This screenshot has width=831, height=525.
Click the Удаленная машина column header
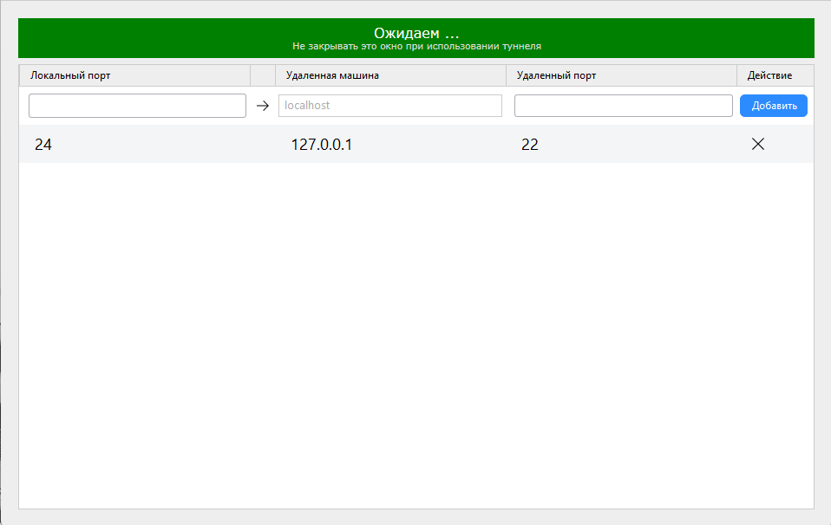(x=332, y=75)
